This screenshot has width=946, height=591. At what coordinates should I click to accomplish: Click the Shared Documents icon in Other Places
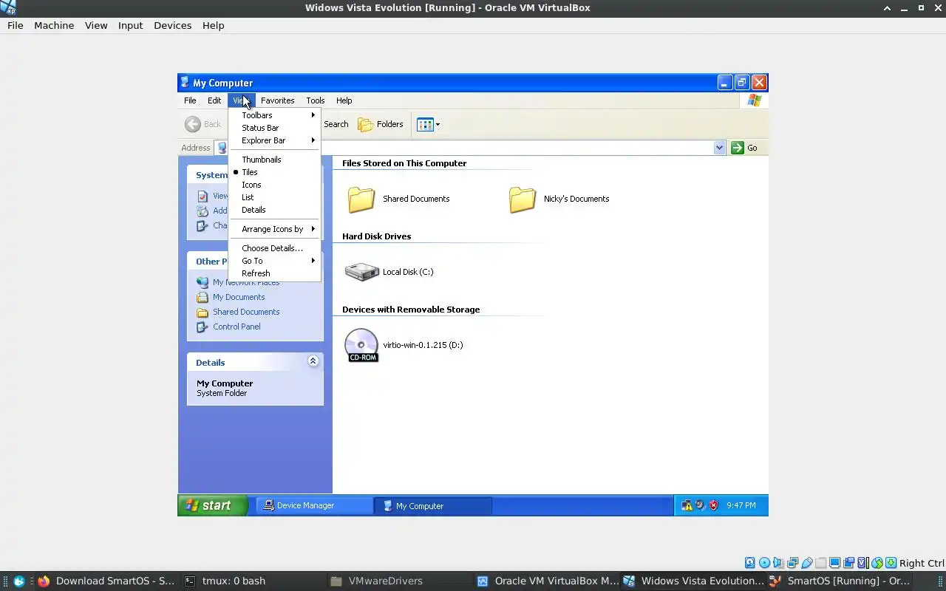(x=203, y=312)
